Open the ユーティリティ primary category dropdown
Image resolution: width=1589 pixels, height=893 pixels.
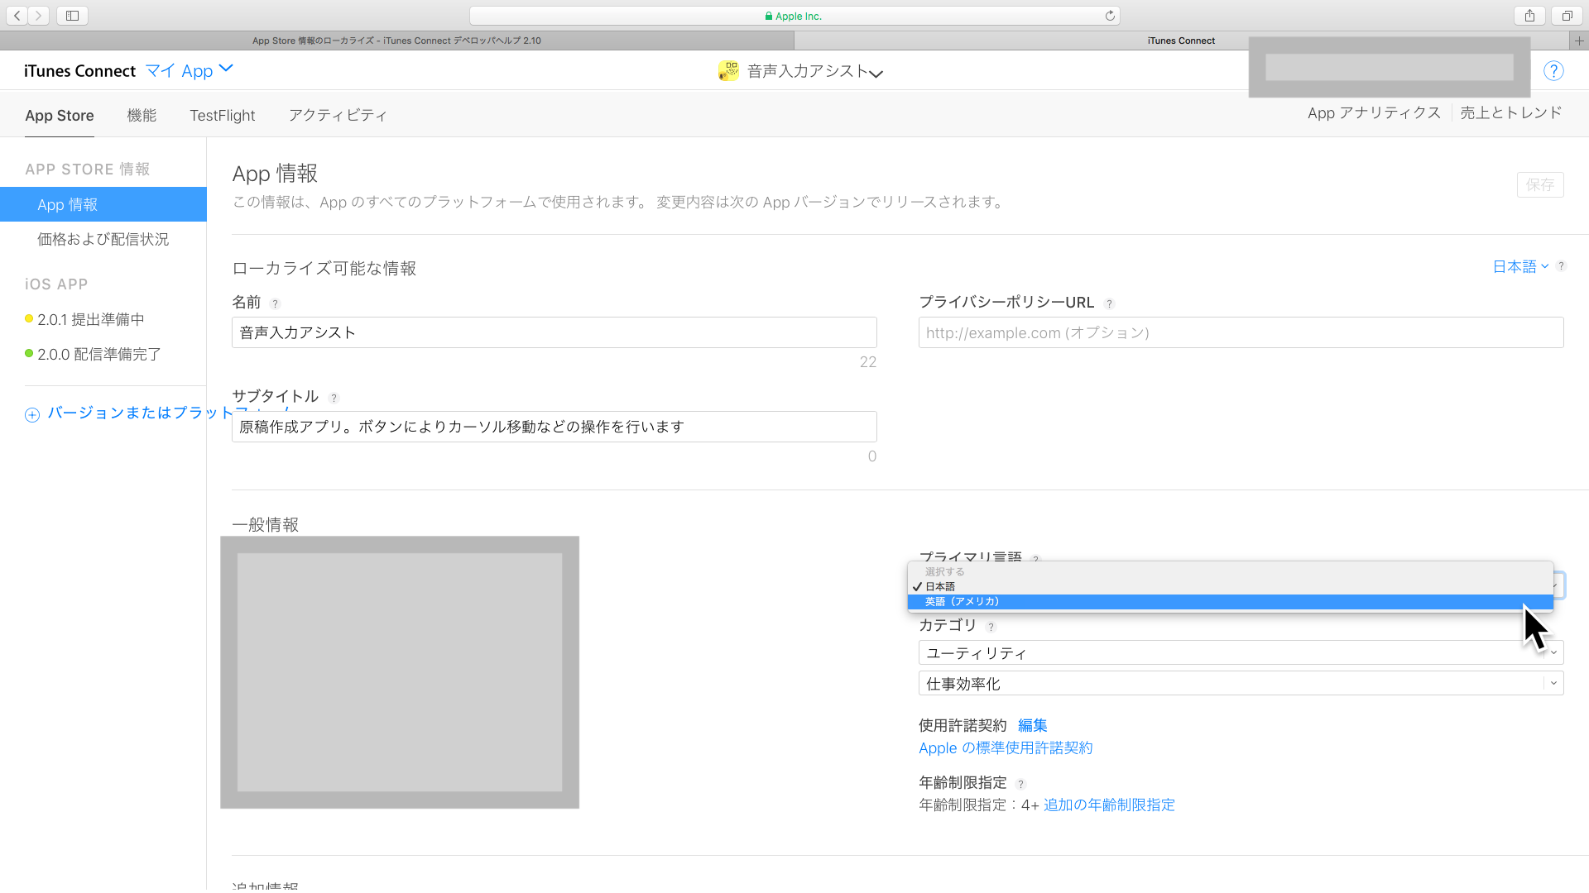(x=1241, y=652)
